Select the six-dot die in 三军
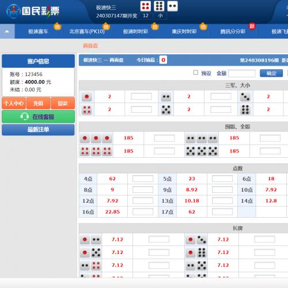288x288 pixels. click(245, 109)
